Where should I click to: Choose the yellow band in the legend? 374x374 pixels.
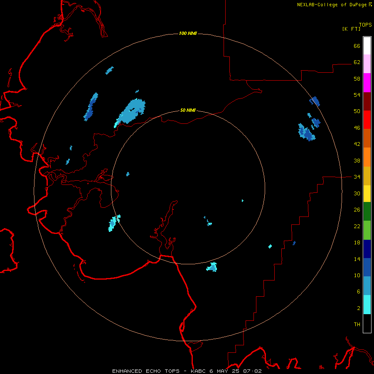367,193
